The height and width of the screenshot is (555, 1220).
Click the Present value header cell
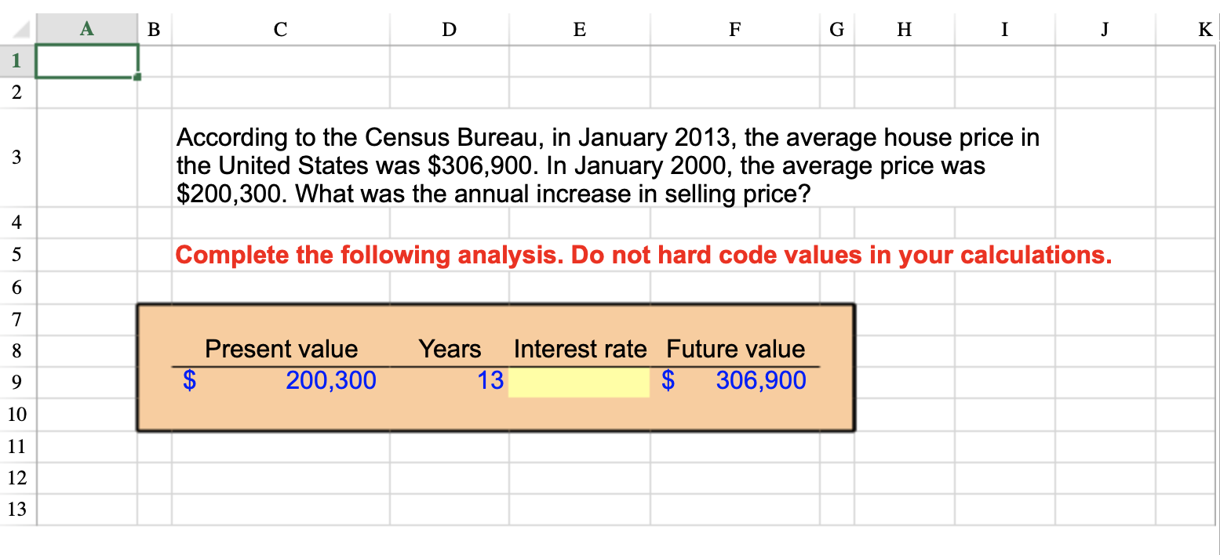click(x=280, y=349)
